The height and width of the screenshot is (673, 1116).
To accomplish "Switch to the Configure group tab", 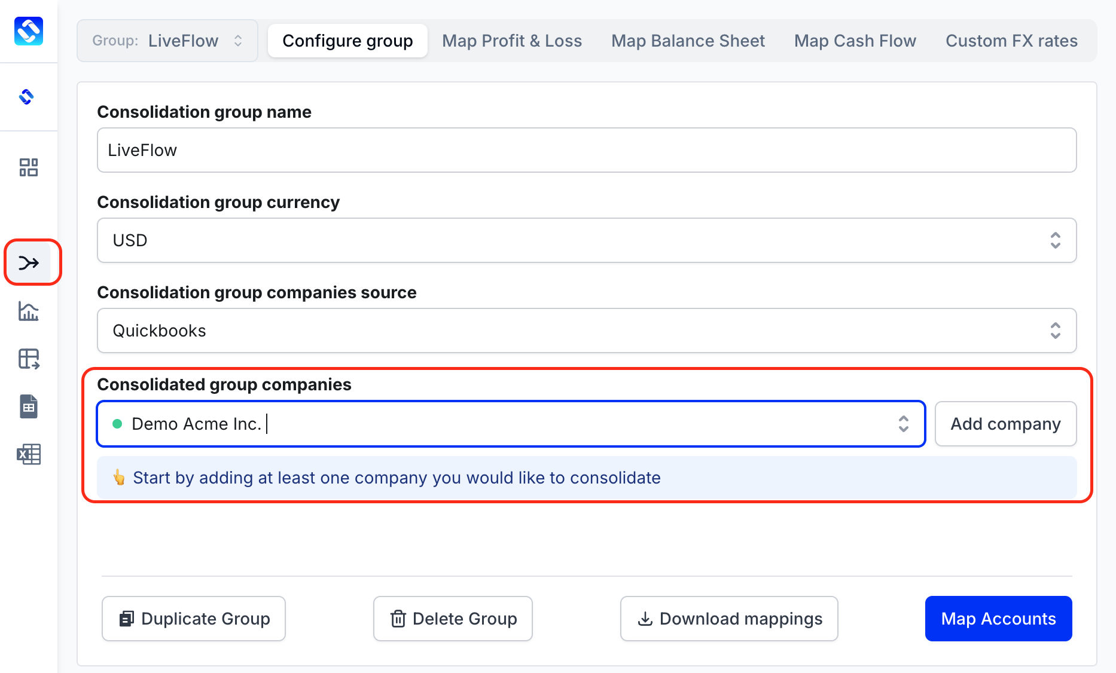I will point(347,41).
